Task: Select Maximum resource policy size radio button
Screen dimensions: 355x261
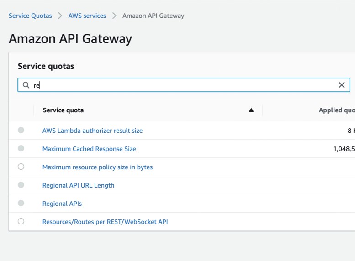Action: pos(21,167)
